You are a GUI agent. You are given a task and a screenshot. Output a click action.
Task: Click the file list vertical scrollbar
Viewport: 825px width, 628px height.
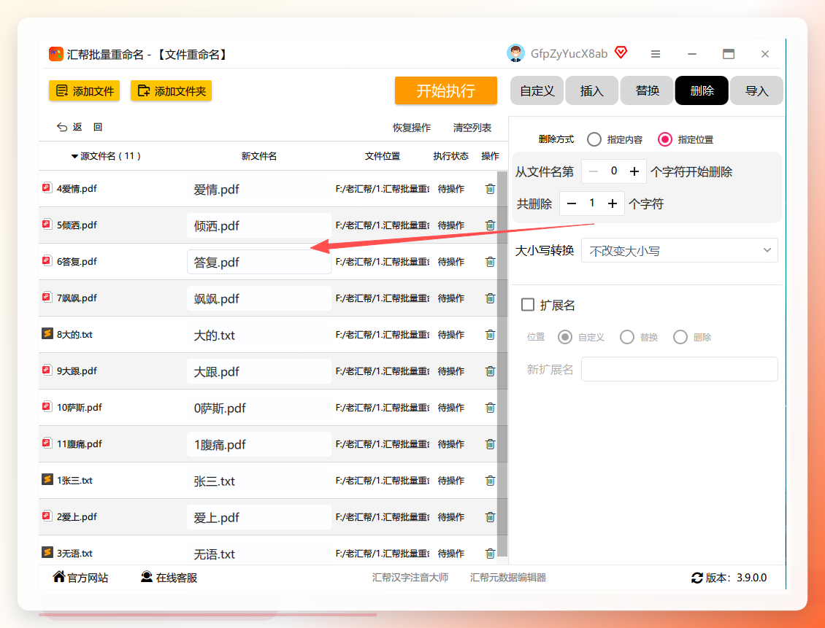coord(502,363)
